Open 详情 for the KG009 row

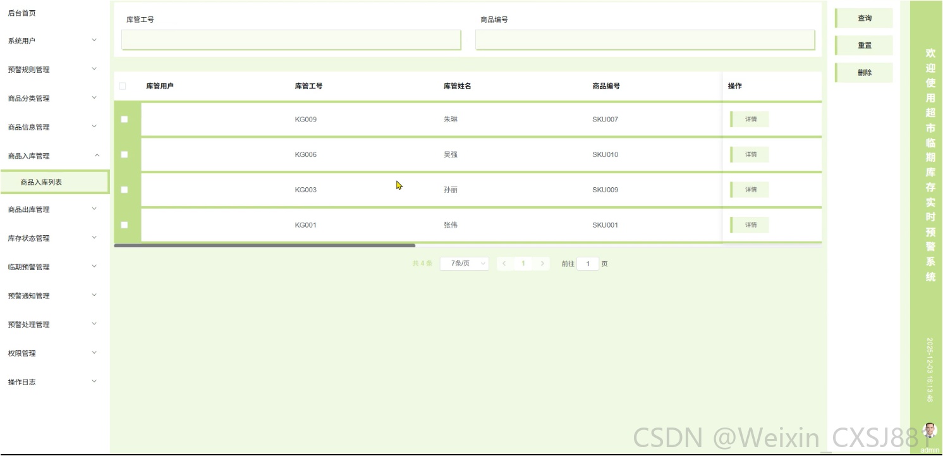pyautogui.click(x=750, y=119)
